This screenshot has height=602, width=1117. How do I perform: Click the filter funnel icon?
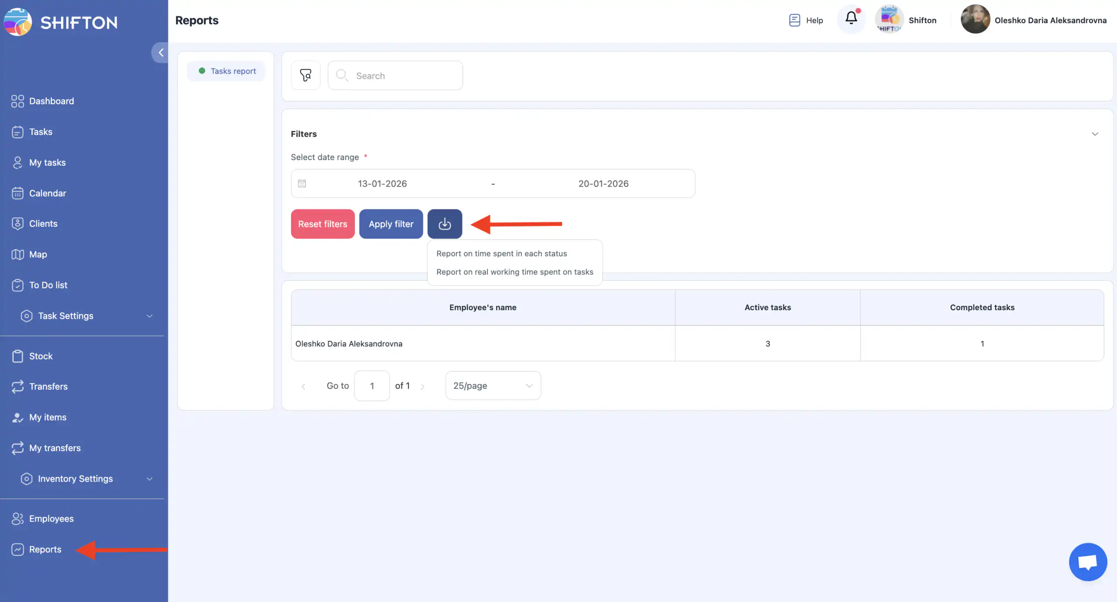[x=305, y=75]
